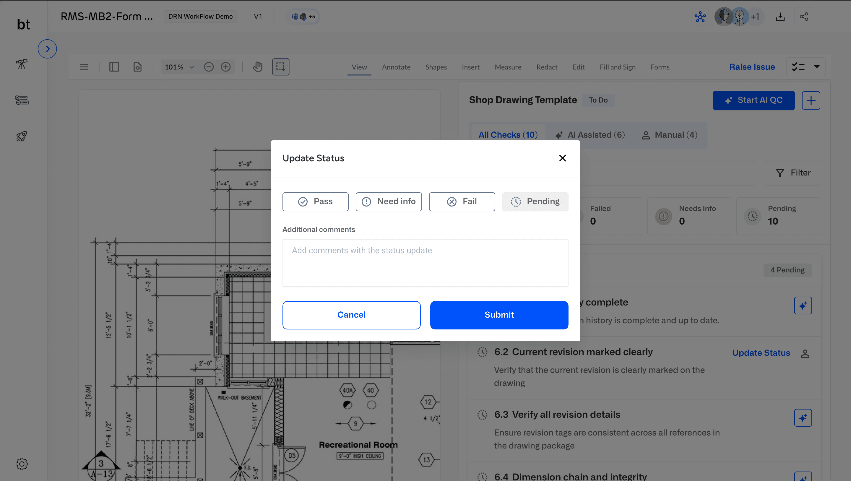Show the AI Assisted (6) tab
The image size is (851, 481).
click(x=590, y=135)
